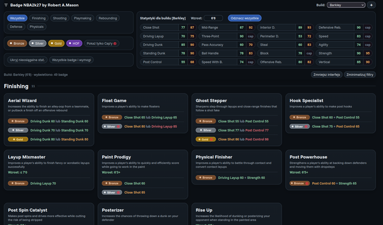
Task: Click Aerial Wizard Silver tier badge
Action: pyautogui.click(x=18, y=130)
